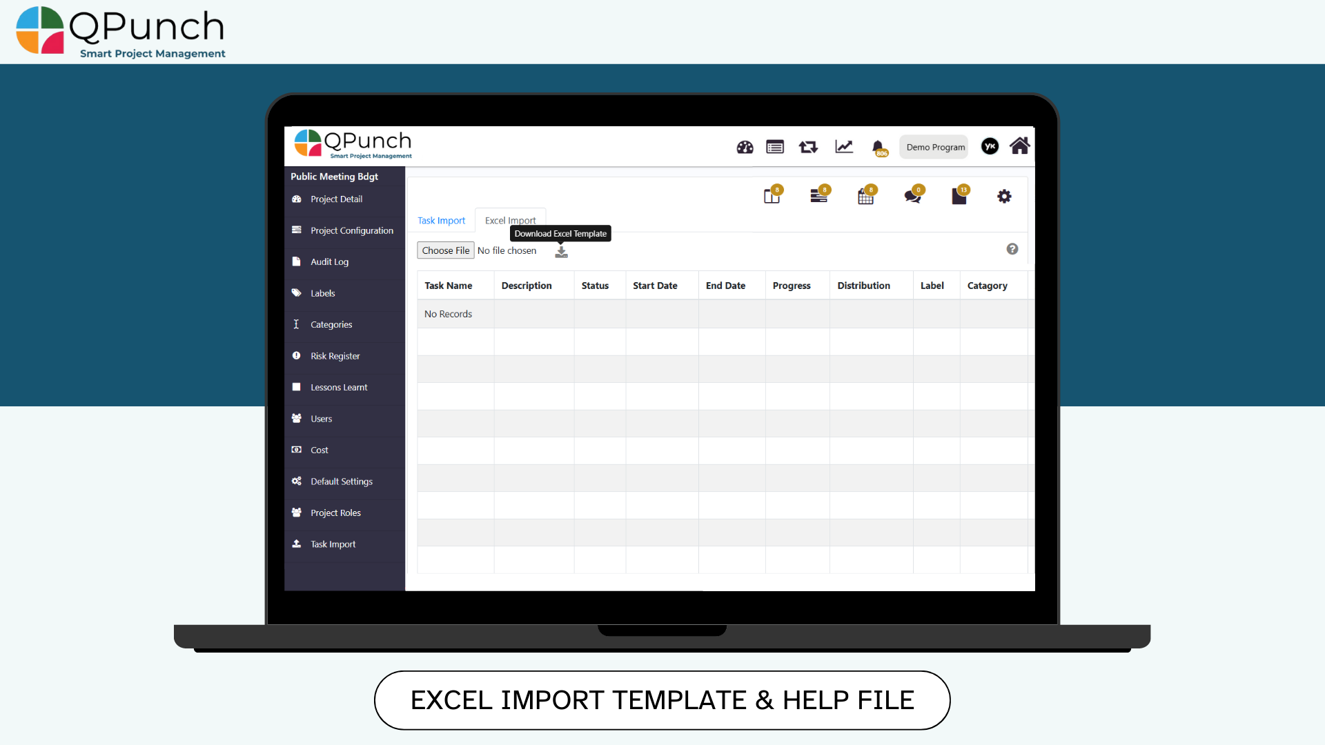Click the Demo Program button
Viewport: 1325px width, 745px height.
tap(935, 147)
